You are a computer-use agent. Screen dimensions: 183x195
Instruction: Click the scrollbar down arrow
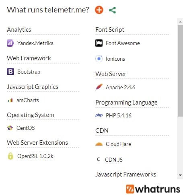pyautogui.click(x=180, y=175)
